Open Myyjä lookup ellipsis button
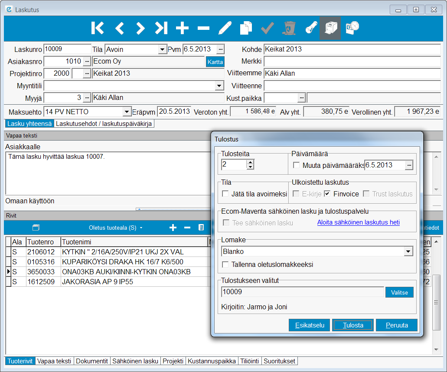The height and width of the screenshot is (372, 447). tap(87, 98)
